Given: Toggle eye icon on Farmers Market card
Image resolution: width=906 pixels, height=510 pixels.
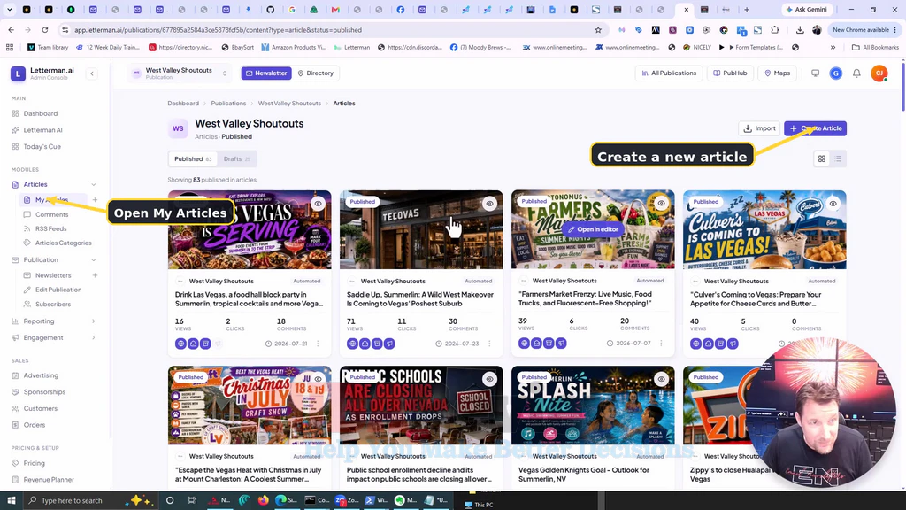Looking at the screenshot, I should pyautogui.click(x=661, y=203).
